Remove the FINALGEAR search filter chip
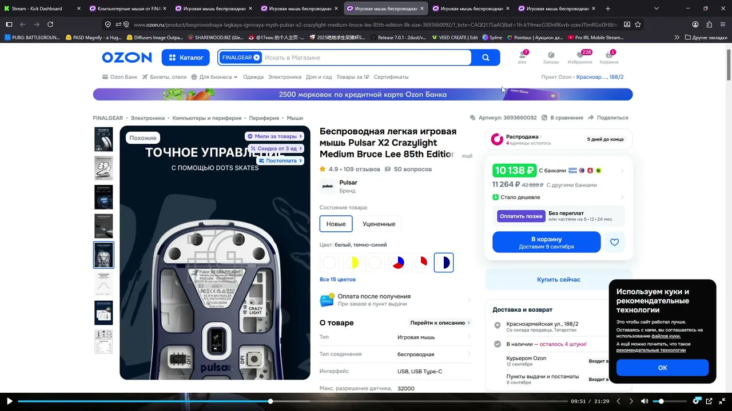The height and width of the screenshot is (411, 732). click(x=257, y=58)
